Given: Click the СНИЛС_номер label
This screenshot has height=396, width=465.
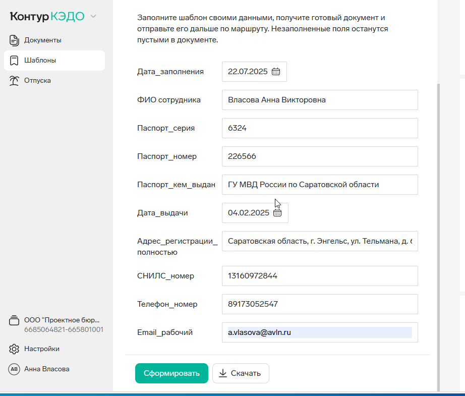Looking at the screenshot, I should 165,276.
